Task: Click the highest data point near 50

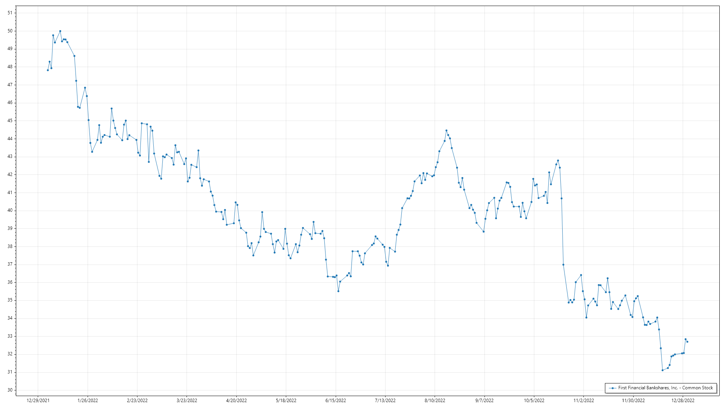Action: [x=60, y=31]
